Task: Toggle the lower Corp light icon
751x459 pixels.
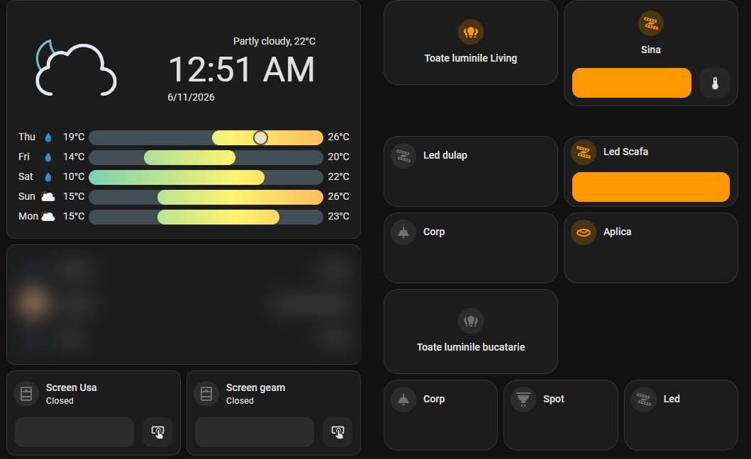Action: pyautogui.click(x=404, y=399)
